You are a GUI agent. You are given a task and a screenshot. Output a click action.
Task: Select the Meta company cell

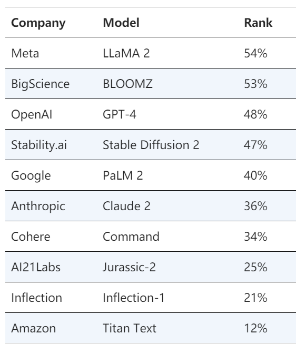pos(25,53)
